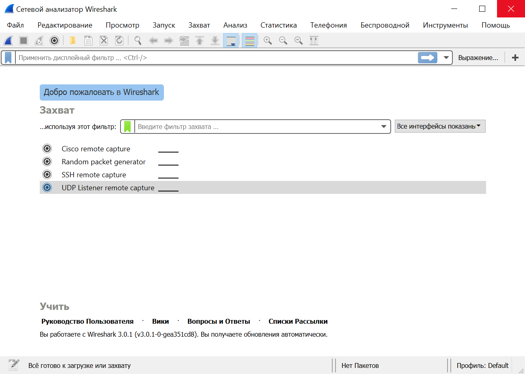Viewport: 525px width, 374px height.
Task: Open the Анализ menu
Action: (235, 25)
